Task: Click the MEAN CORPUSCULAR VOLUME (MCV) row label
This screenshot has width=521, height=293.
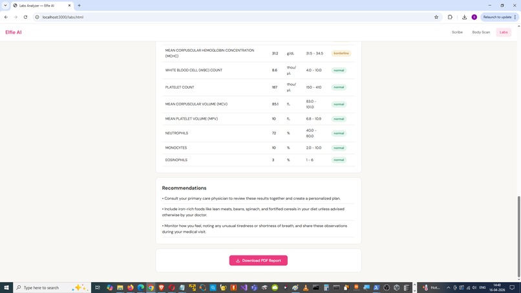Action: [x=197, y=104]
